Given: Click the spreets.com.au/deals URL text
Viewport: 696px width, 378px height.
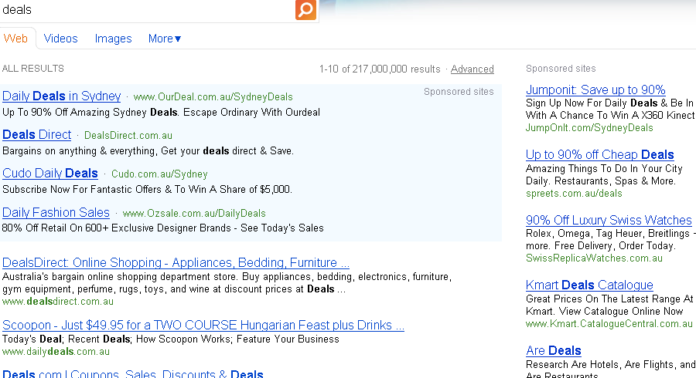Looking at the screenshot, I should [574, 194].
